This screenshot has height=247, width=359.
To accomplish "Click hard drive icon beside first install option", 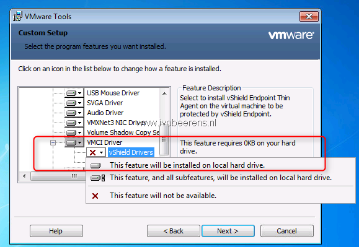I will [95, 165].
